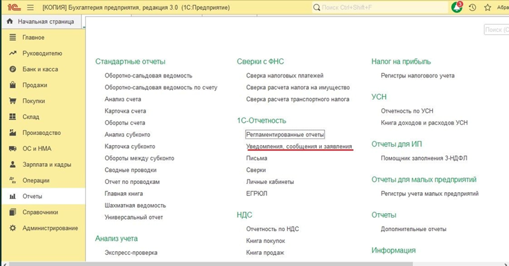The height and width of the screenshot is (266, 509).
Task: Open Шахматная ведомость report
Action: [x=135, y=206]
